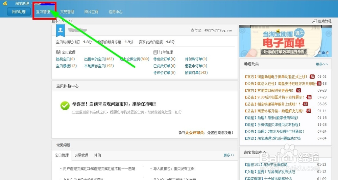Open 待付款订单(0) link
The height and width of the screenshot is (180, 338).
tap(196, 59)
